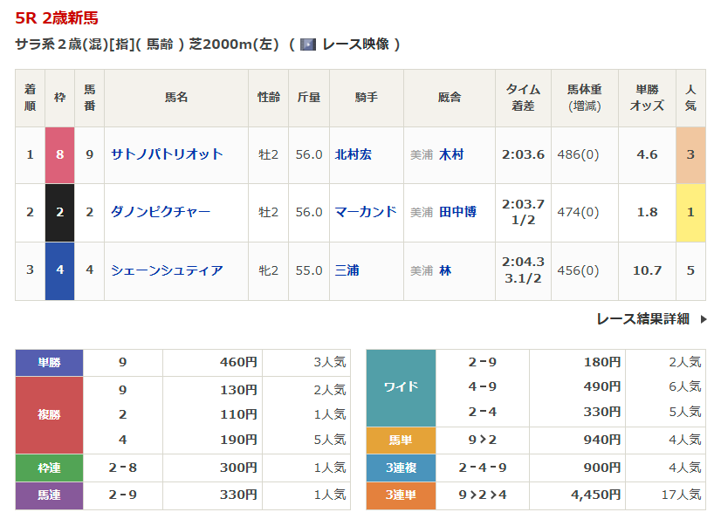Open jockey 北村宏 page
The image size is (721, 519).
354,154
